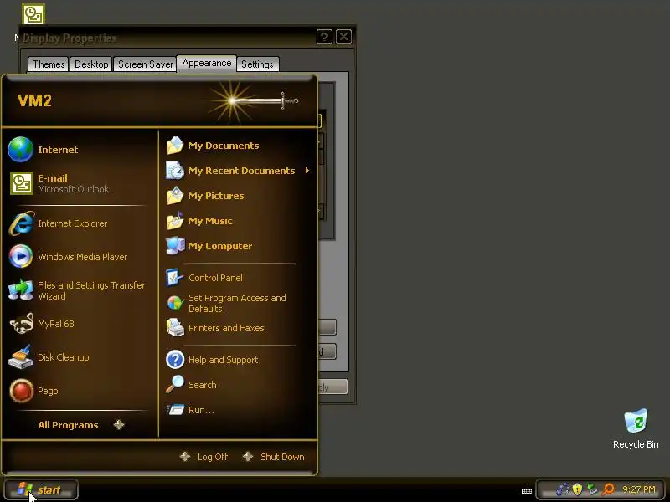Switch to Settings tab in Display Properties

[x=257, y=64]
